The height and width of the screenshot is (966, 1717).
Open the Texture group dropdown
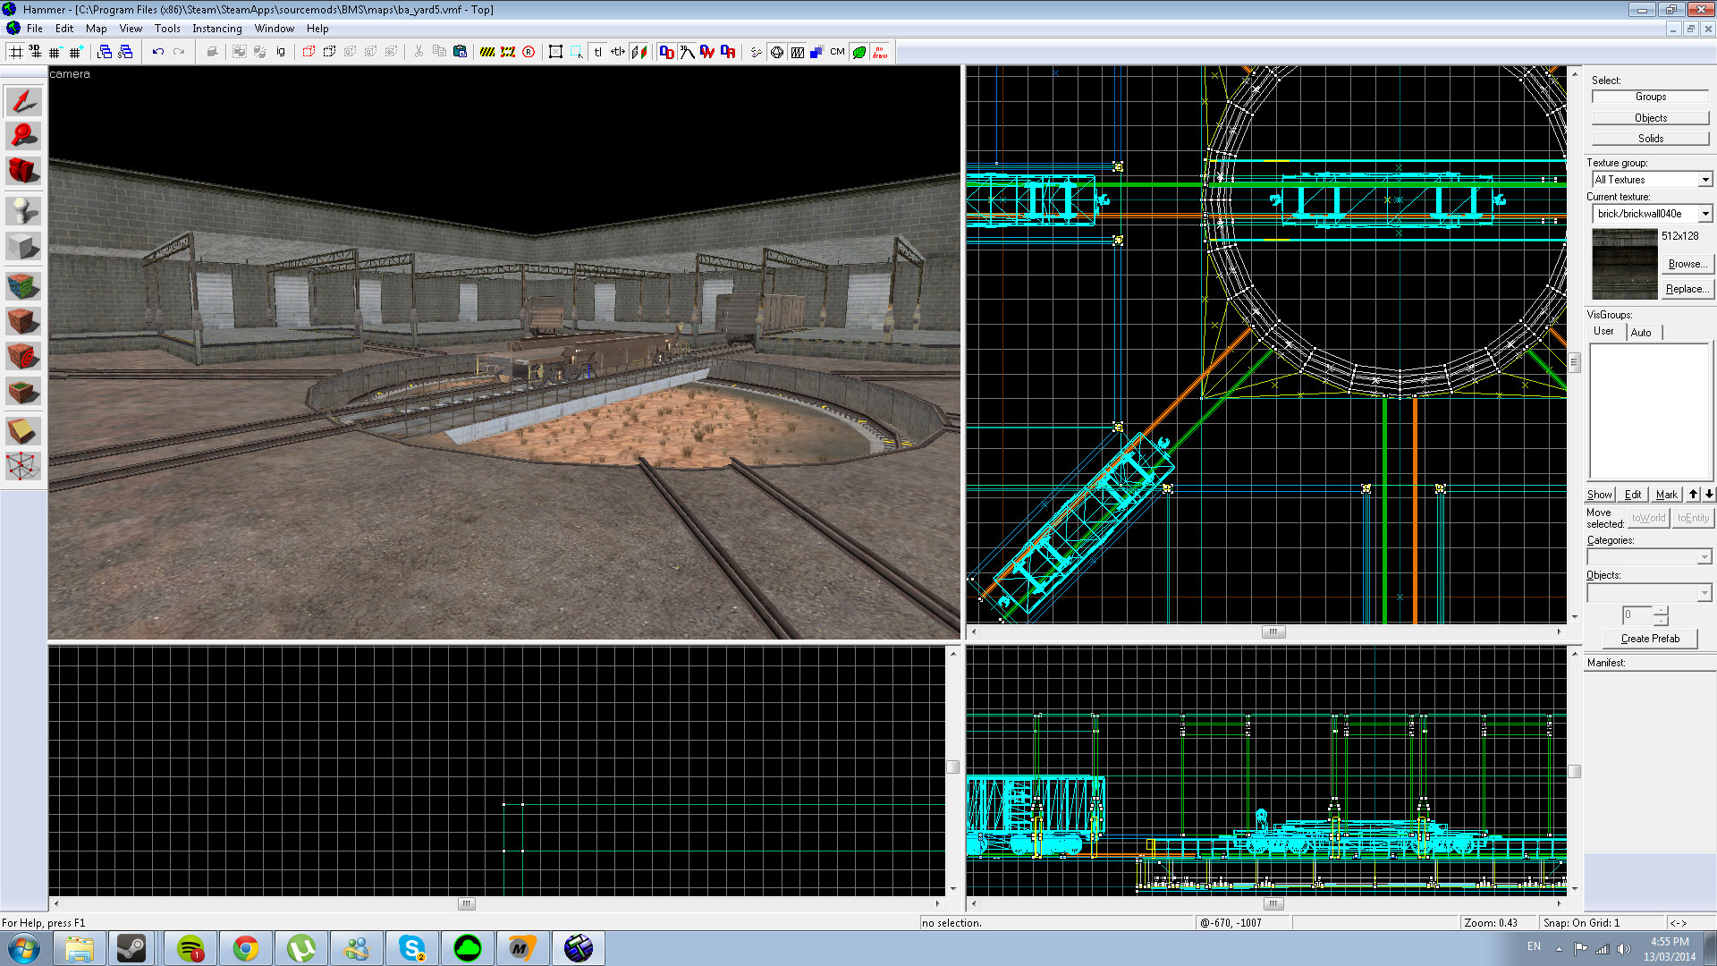(x=1704, y=180)
